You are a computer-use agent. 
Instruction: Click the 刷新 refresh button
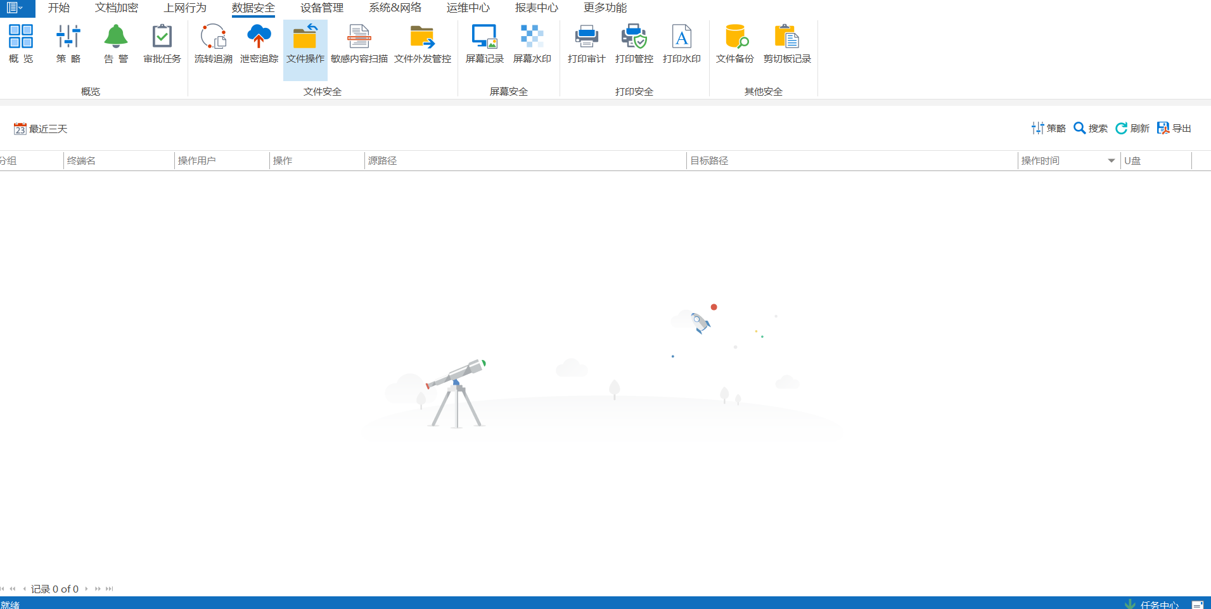tap(1132, 128)
